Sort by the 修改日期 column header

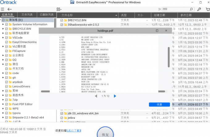pos(194,15)
